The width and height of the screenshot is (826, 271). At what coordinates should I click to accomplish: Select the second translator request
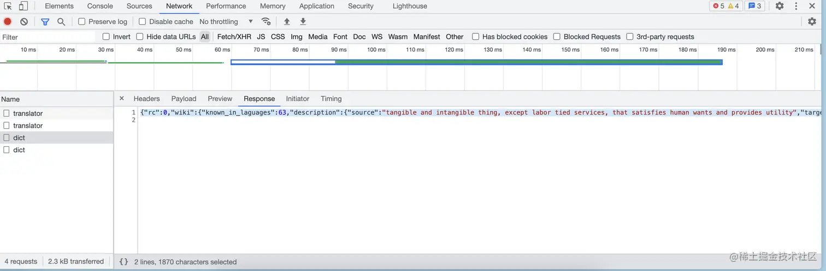point(57,125)
